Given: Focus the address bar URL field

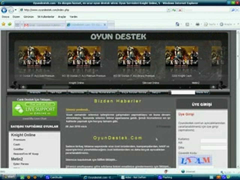Looking at the screenshot, I should [93, 10].
